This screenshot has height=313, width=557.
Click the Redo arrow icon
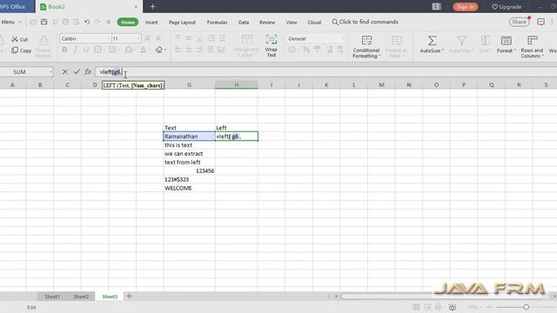pos(97,22)
